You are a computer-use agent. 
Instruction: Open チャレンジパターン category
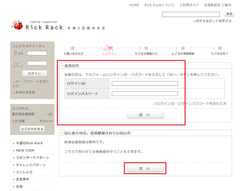[x=31, y=165]
